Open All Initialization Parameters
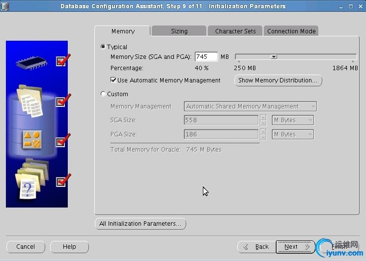 140,224
